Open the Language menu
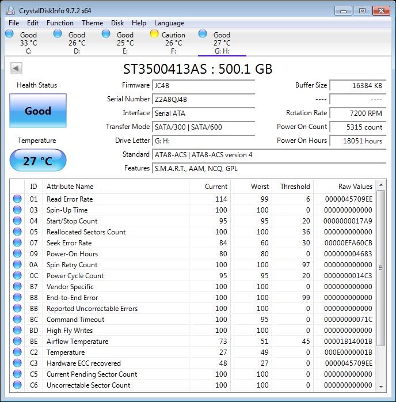 pyautogui.click(x=169, y=23)
